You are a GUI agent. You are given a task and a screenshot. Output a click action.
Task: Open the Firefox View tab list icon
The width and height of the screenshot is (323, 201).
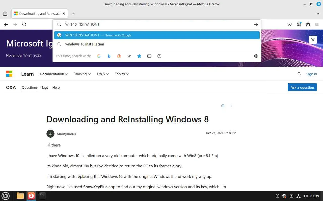pos(5,14)
